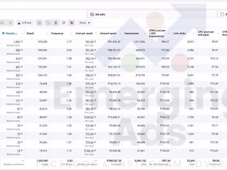This screenshot has height=170, width=227.
Task: Select the ₹15.59 CPC cell
Action: (214, 84)
